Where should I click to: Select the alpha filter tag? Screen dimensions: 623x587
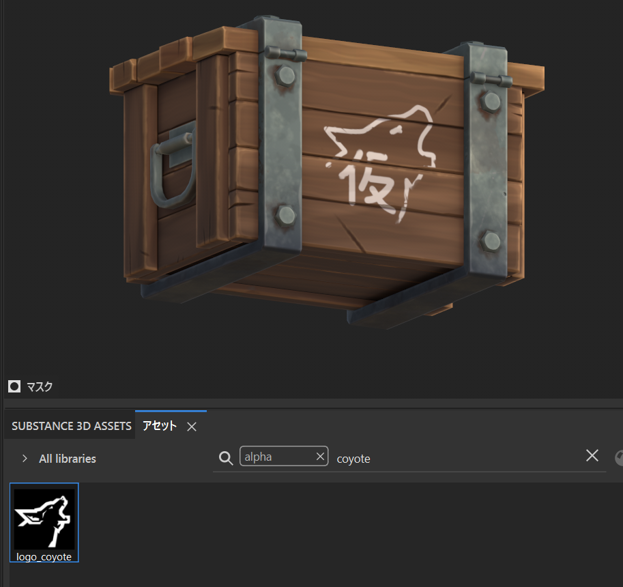pyautogui.click(x=274, y=457)
